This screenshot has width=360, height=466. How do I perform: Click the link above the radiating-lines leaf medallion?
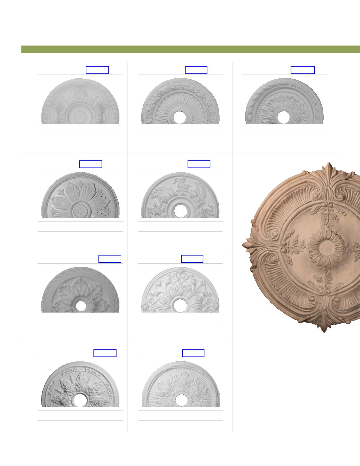[x=193, y=353]
